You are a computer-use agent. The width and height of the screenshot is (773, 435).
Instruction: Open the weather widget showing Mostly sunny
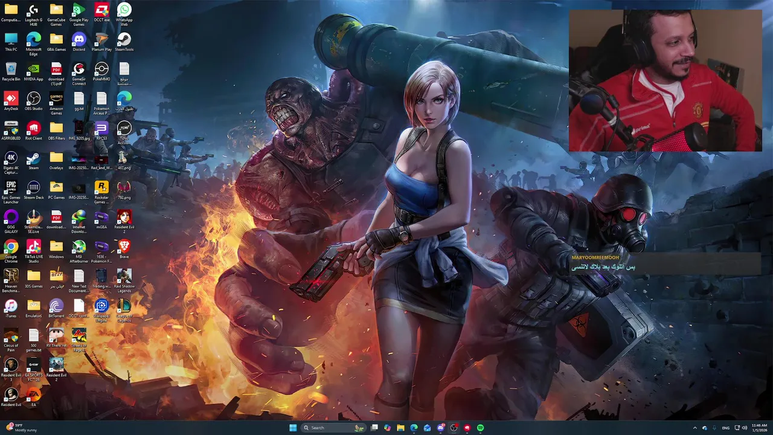[21, 428]
